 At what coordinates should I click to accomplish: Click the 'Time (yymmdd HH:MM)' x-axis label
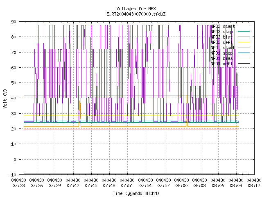pos(136,193)
